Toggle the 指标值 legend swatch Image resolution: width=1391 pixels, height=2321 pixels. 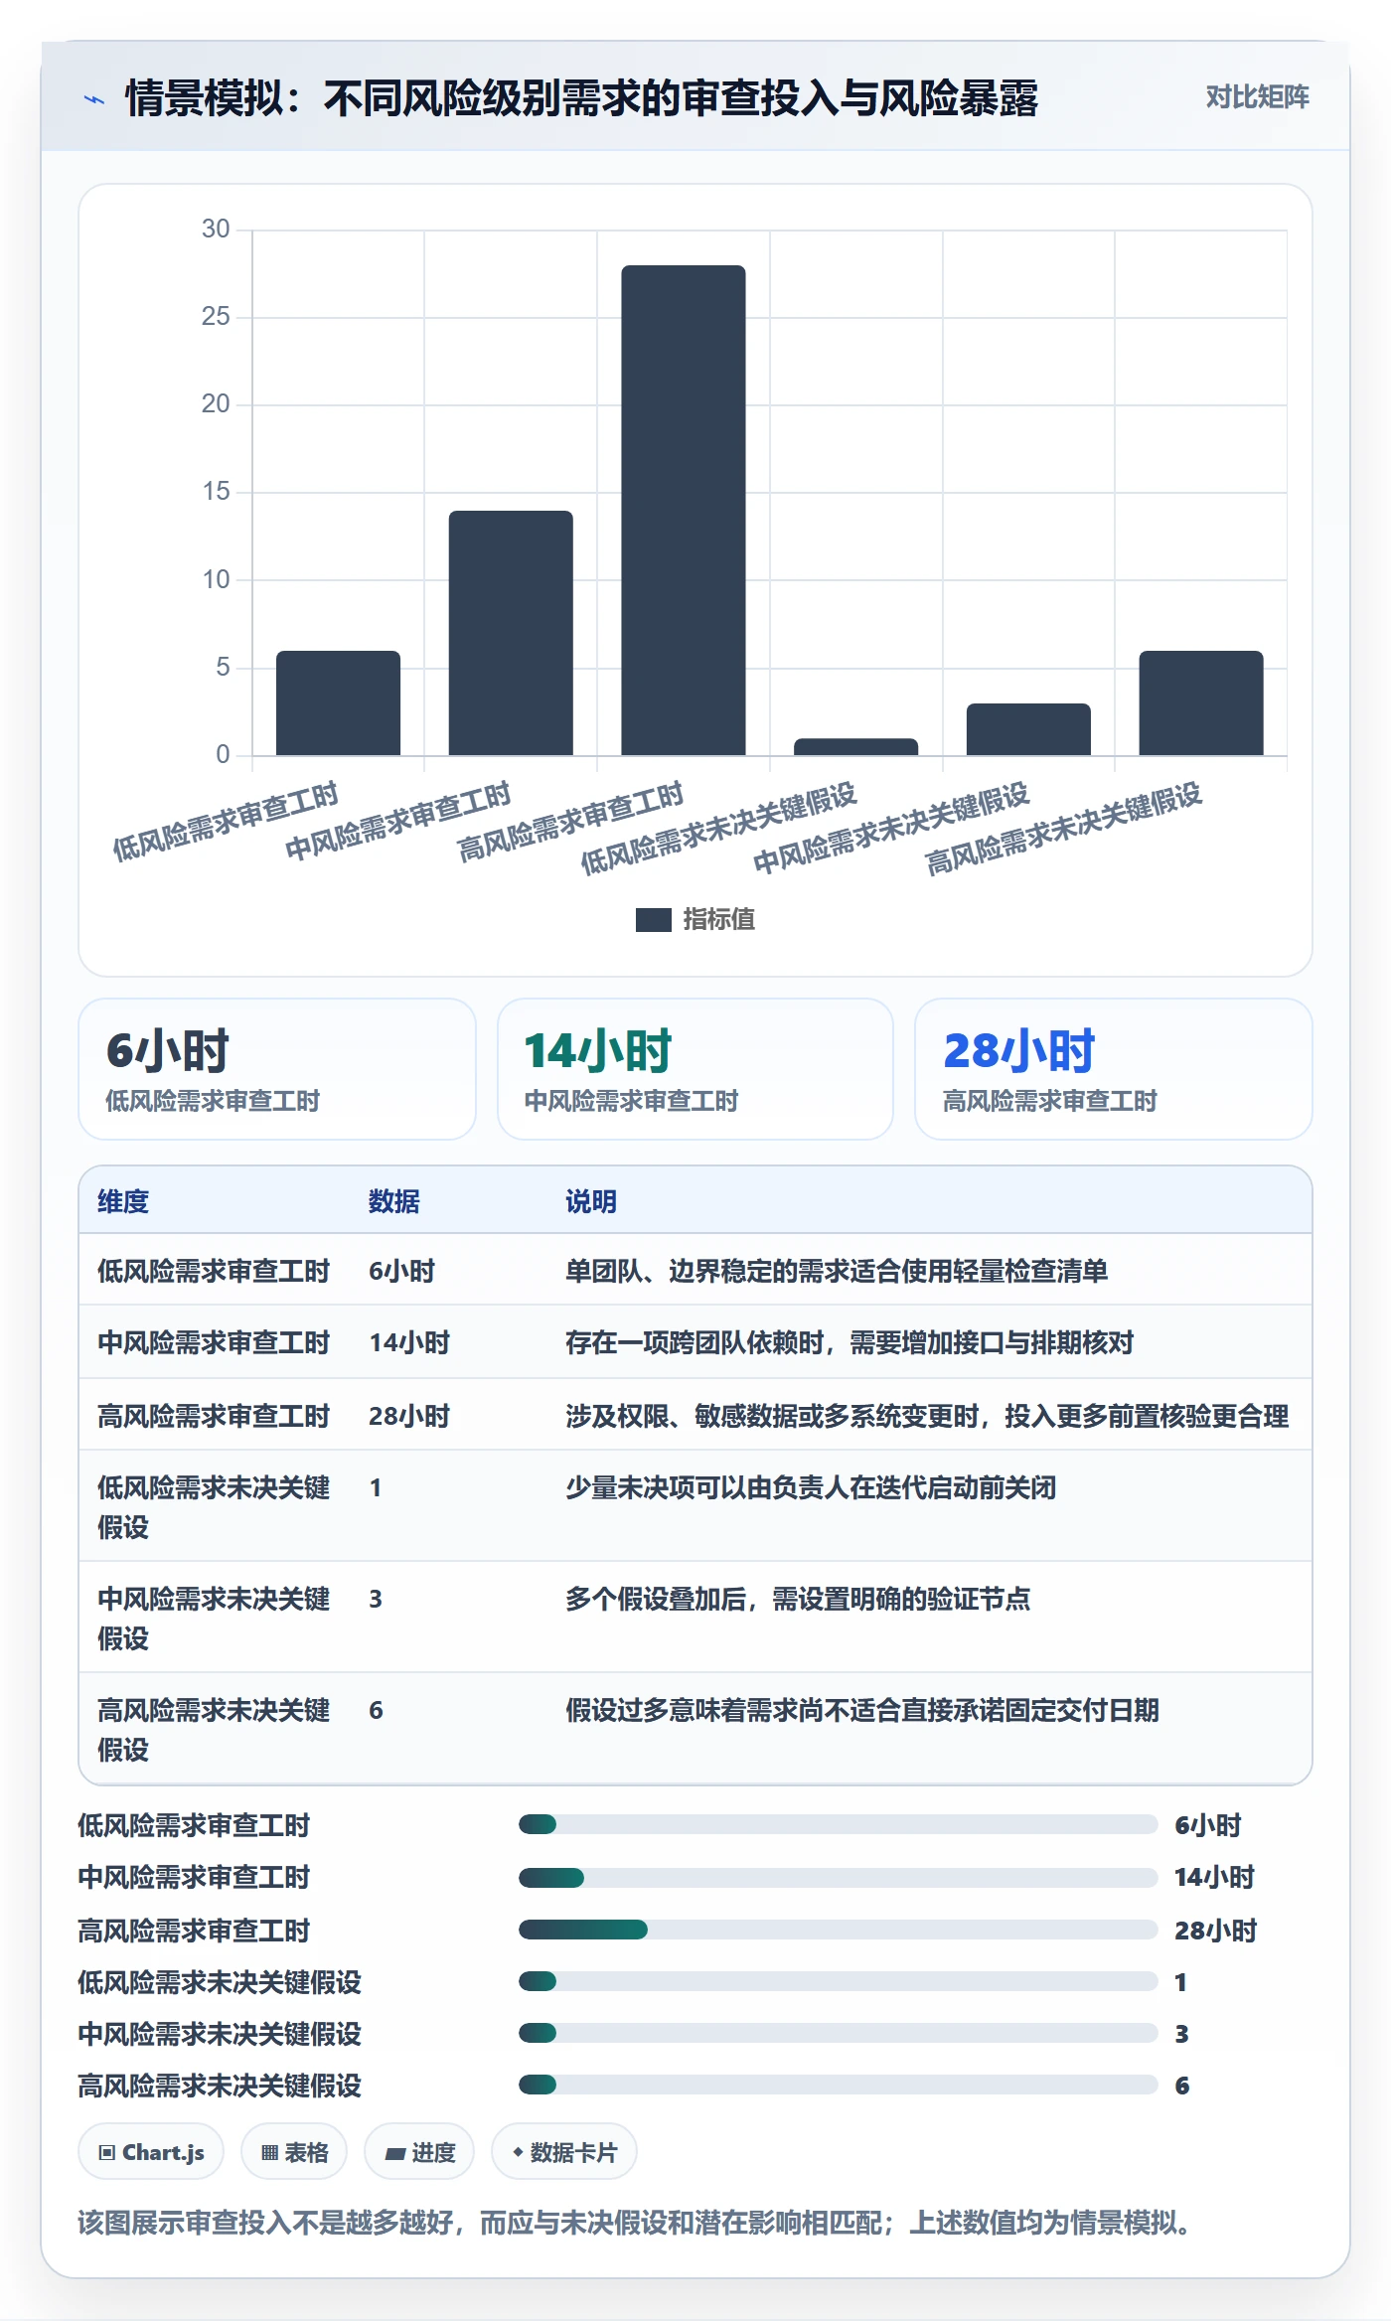[653, 920]
